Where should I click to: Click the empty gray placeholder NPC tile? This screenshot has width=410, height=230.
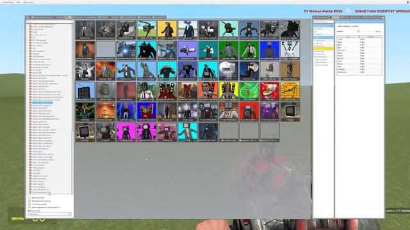[x=105, y=50]
